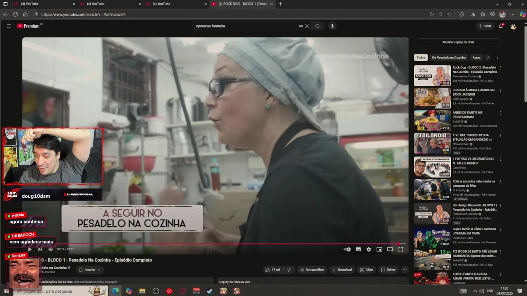Open Steam from the taskbar
Viewport: 527px width, 296px height.
tap(210, 291)
